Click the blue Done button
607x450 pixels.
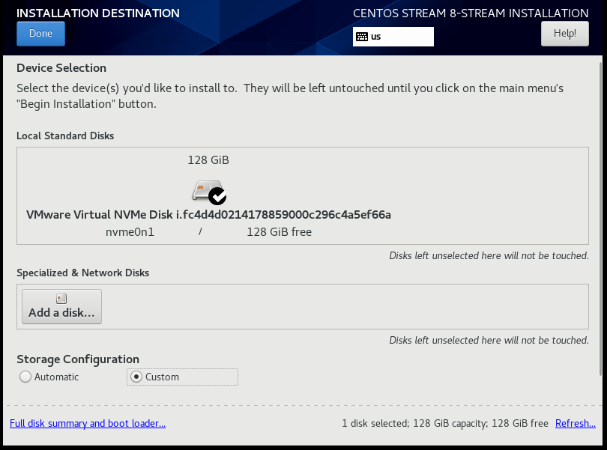[40, 34]
